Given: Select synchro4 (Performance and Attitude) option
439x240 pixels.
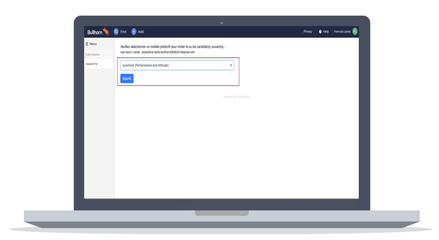Looking at the screenshot, I should click(x=145, y=65).
